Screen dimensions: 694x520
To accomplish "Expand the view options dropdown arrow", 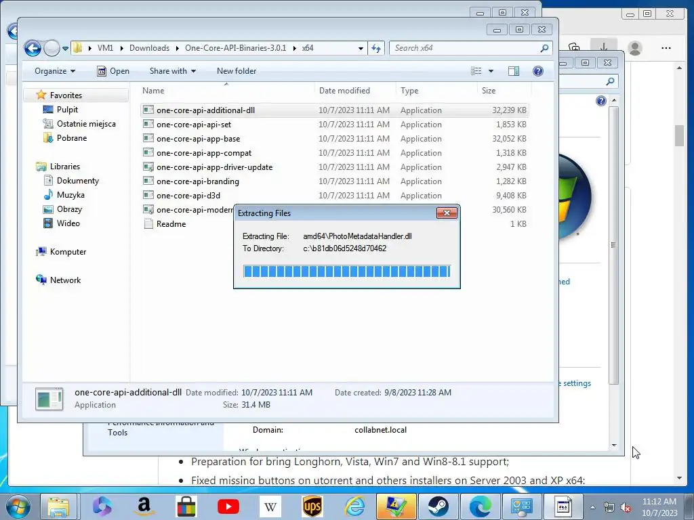I will click(491, 71).
